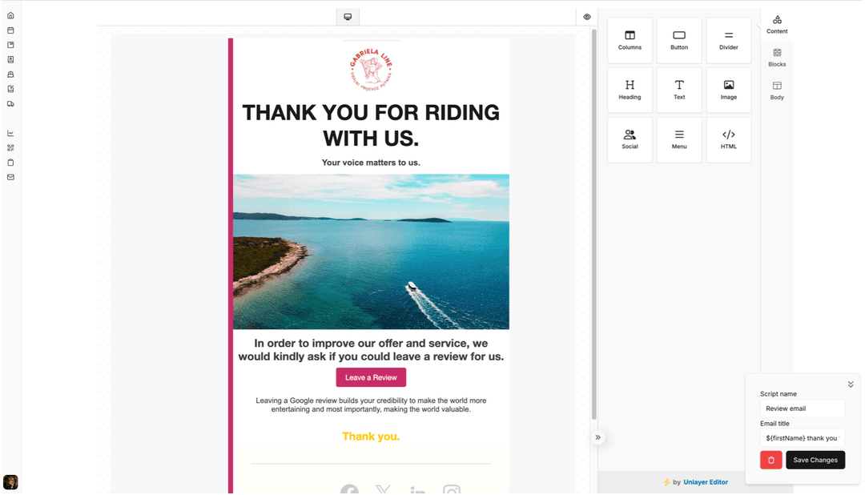865x495 pixels.
Task: Click the email canvas vertical scrollbar
Action: pyautogui.click(x=594, y=224)
